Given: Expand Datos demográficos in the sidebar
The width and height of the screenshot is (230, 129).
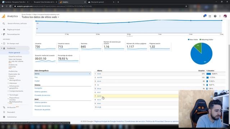Looking at the screenshot, I should (8, 79).
